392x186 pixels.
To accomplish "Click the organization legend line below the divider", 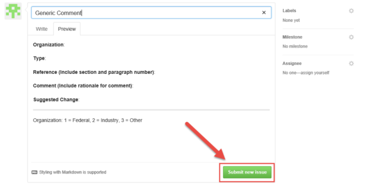I will 88,120.
